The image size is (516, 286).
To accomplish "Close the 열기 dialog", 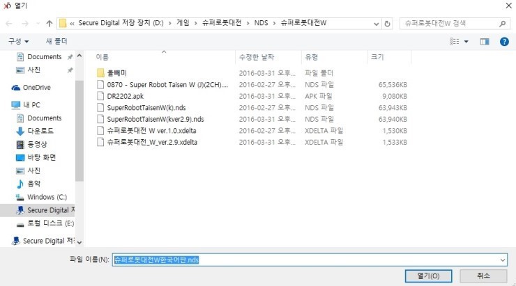I will pos(508,6).
